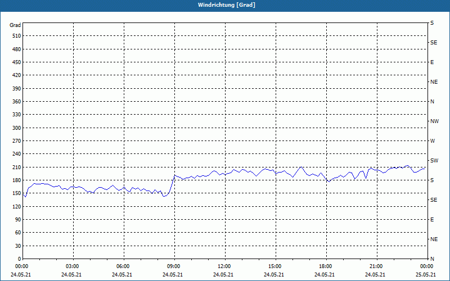Click the 24.05.21 date under 15:00
Image resolution: width=450 pixels, height=281 pixels.
click(x=274, y=275)
